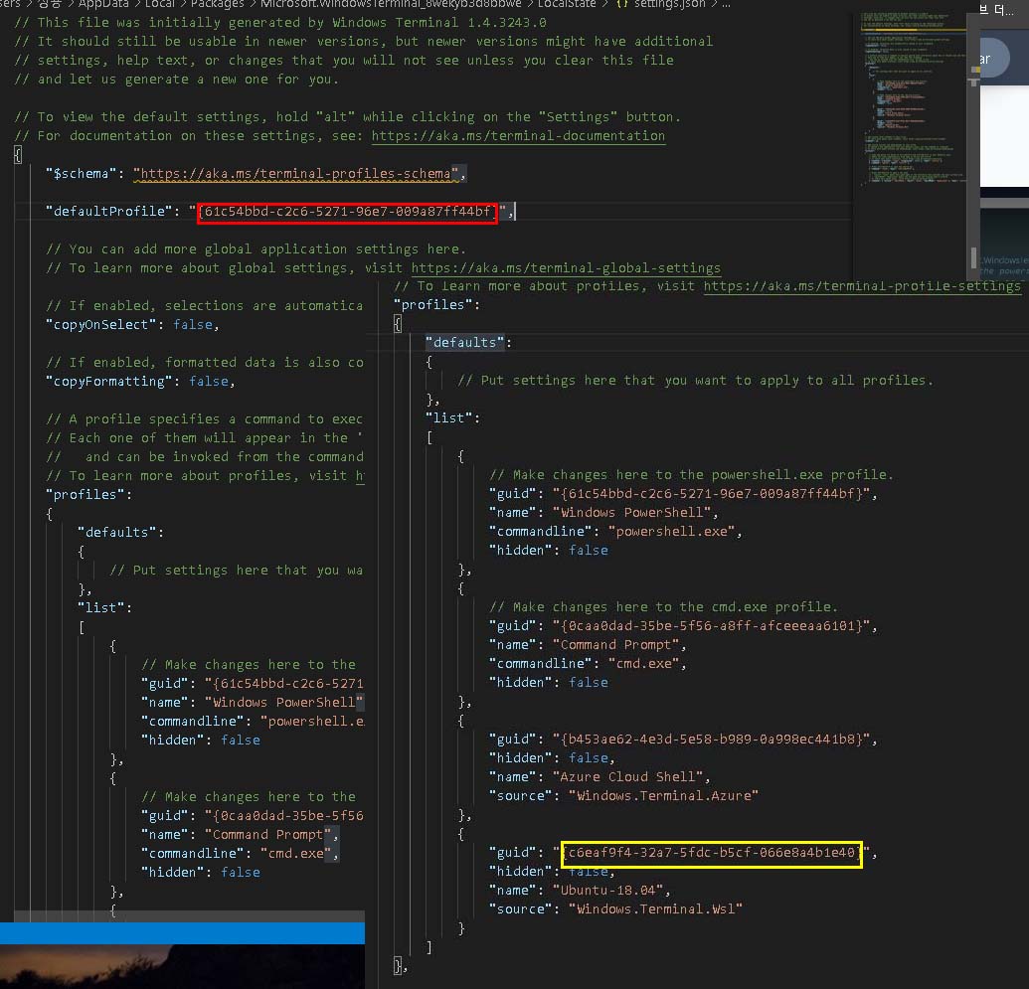Click the defaultProfile GUID value 61c54bbd

347,212
